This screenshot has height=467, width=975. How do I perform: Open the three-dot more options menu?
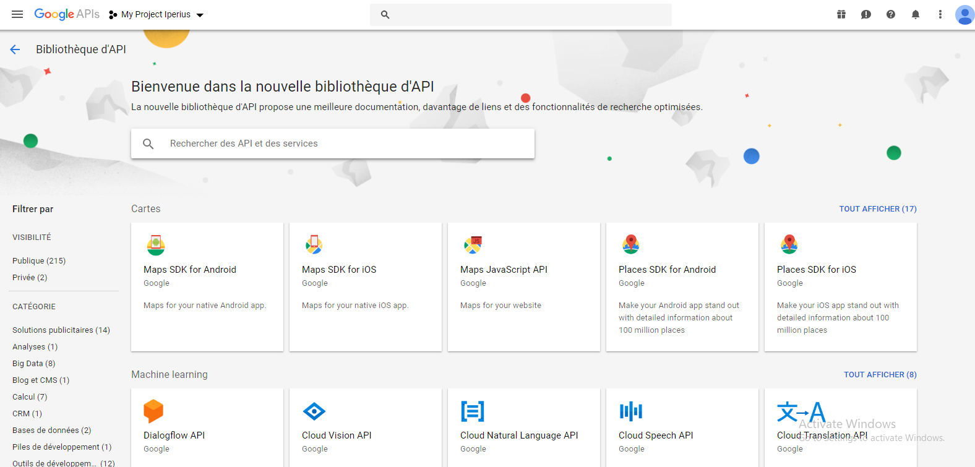tap(940, 14)
